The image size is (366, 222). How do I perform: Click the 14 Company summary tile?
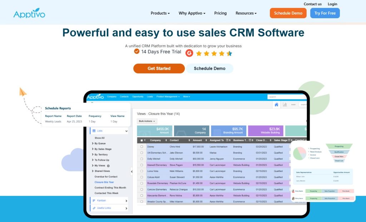pos(192,131)
